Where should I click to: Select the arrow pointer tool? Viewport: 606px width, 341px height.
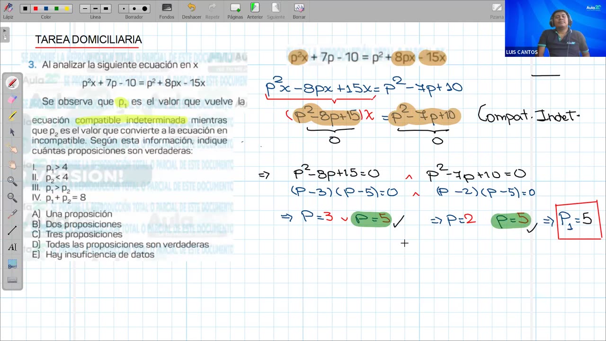[12, 132]
